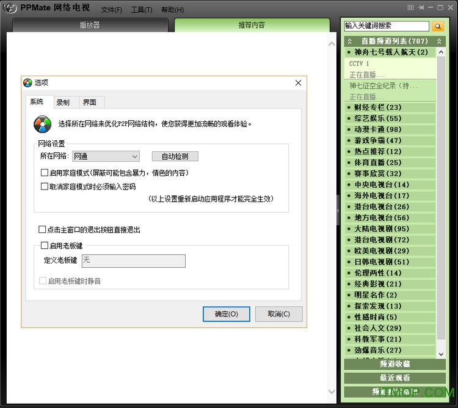Expand the 中央电视台(14) category

[390, 185]
